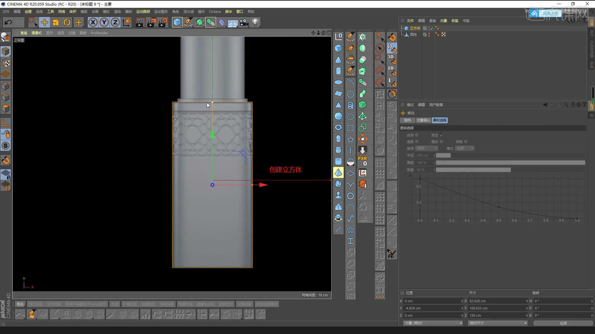The height and width of the screenshot is (334, 595).
Task: Toggle 限制 checkbox
Action: click(x=466, y=142)
